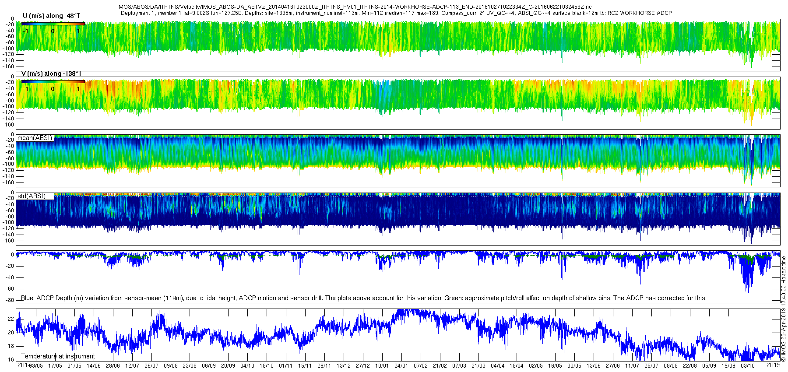Click the '29/11' date tick
This screenshot has width=788, height=372.
(x=324, y=366)
